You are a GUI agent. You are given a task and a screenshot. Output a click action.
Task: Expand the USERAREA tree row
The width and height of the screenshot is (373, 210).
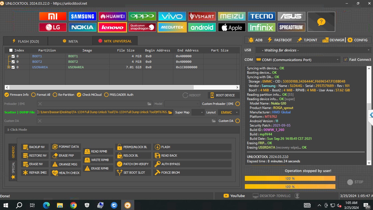(x=9, y=67)
